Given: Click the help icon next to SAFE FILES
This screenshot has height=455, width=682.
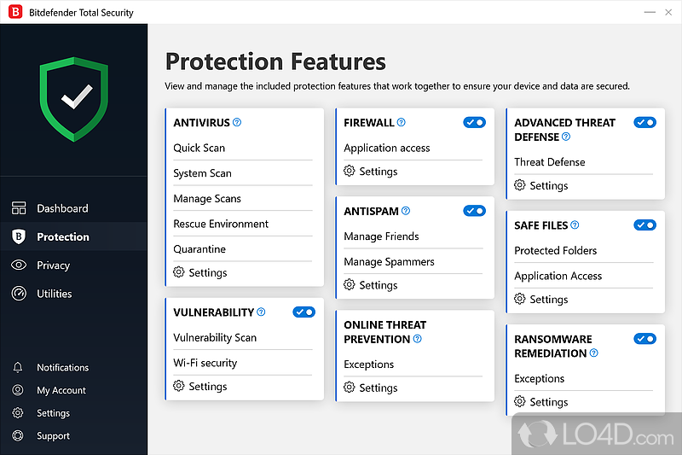Looking at the screenshot, I should pos(575,225).
